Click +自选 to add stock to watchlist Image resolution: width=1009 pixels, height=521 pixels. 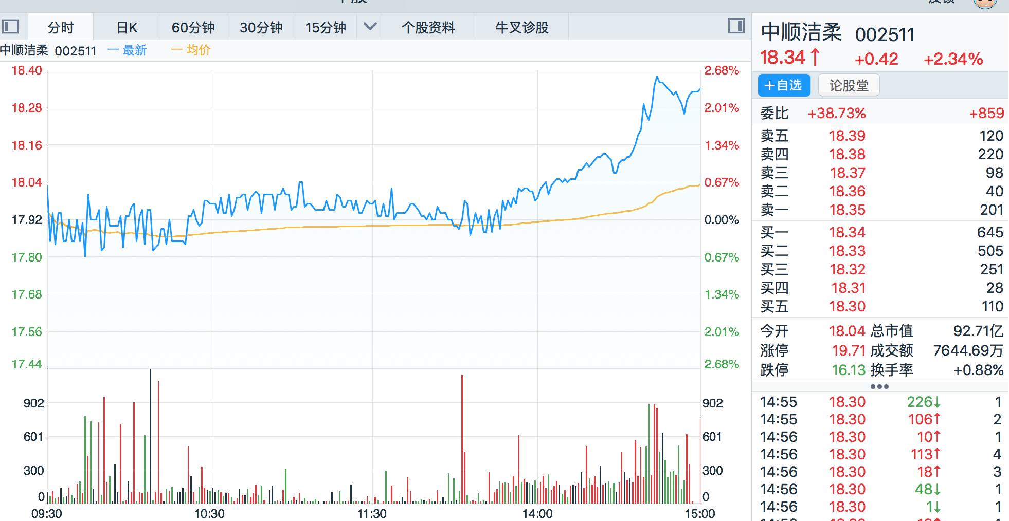[x=783, y=85]
